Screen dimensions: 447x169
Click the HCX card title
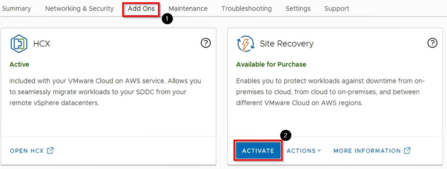pos(41,44)
